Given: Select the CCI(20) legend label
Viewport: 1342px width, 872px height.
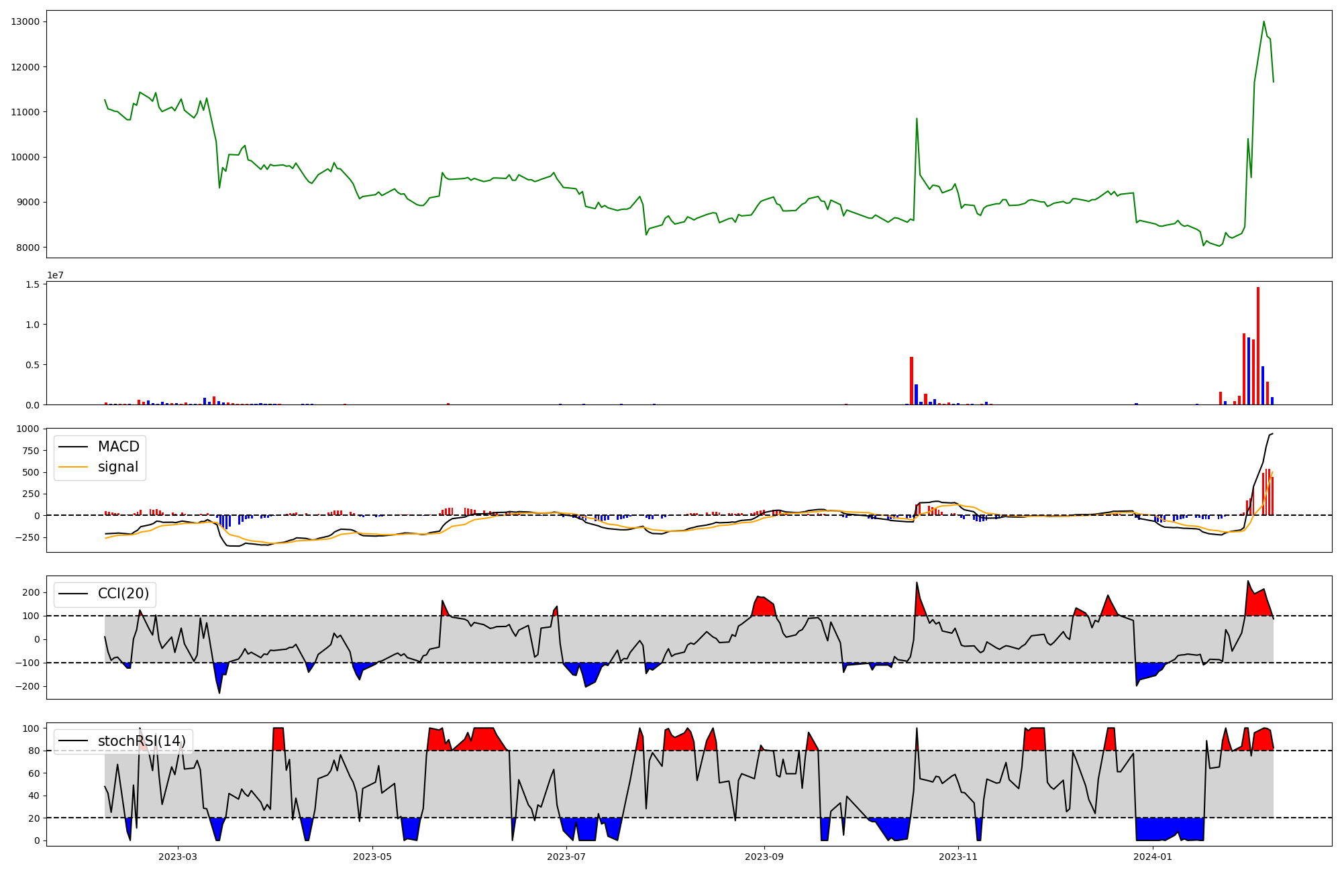Looking at the screenshot, I should tap(123, 594).
